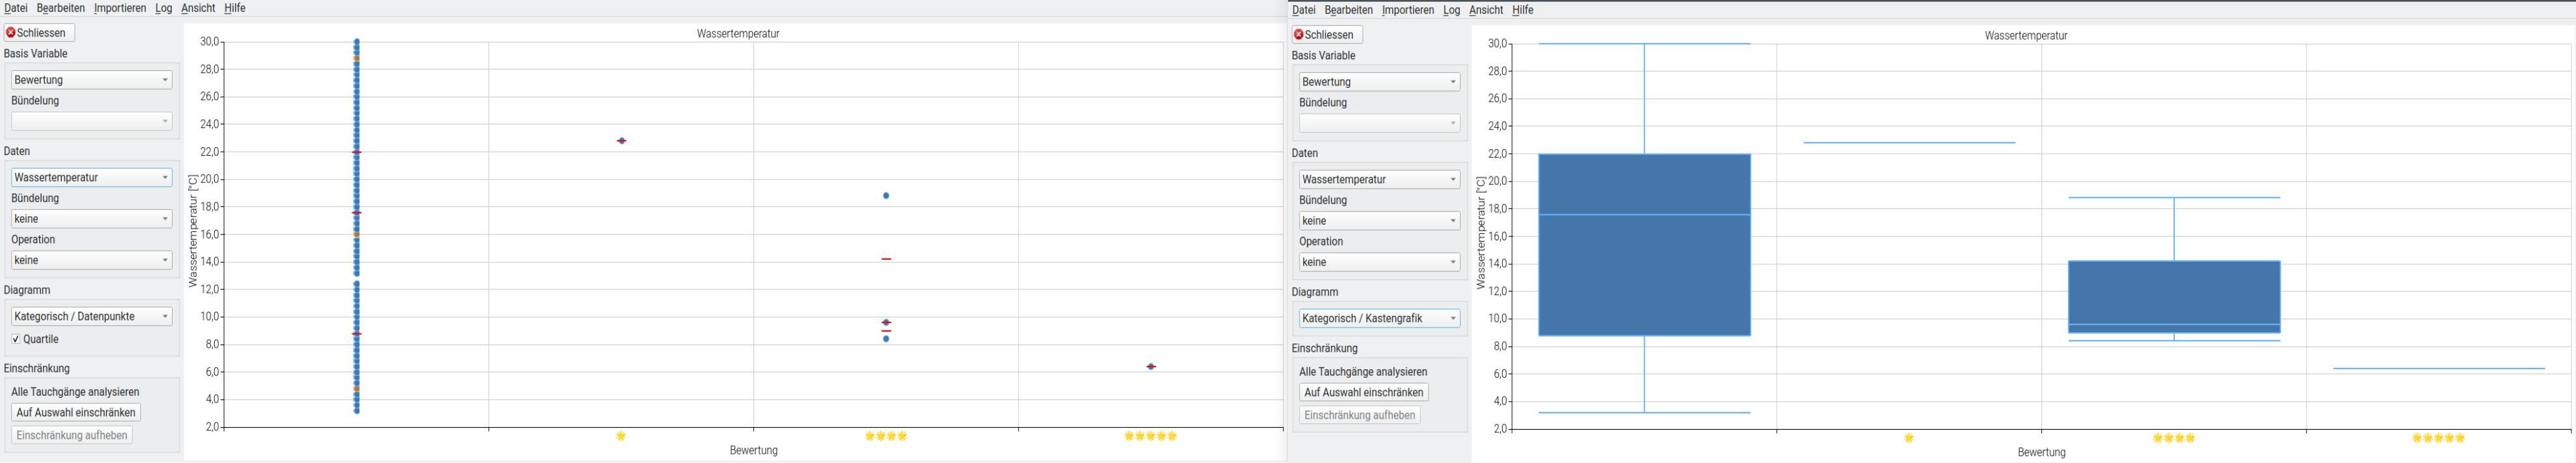Open the Operation 'keine' dropdown in the box-plot window
This screenshot has width=2576, height=463.
click(x=1379, y=262)
